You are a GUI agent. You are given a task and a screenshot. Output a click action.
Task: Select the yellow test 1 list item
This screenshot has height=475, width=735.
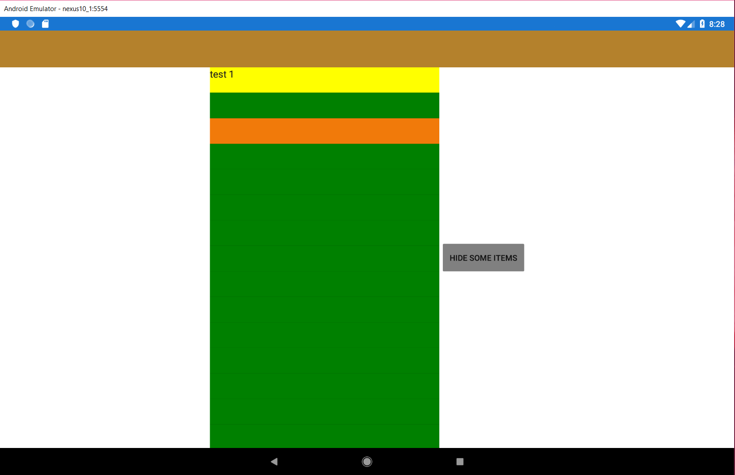[x=324, y=80]
